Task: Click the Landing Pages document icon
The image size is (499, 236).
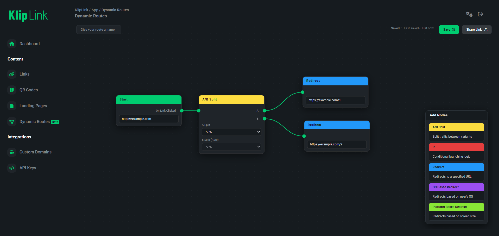Action: 12,106
